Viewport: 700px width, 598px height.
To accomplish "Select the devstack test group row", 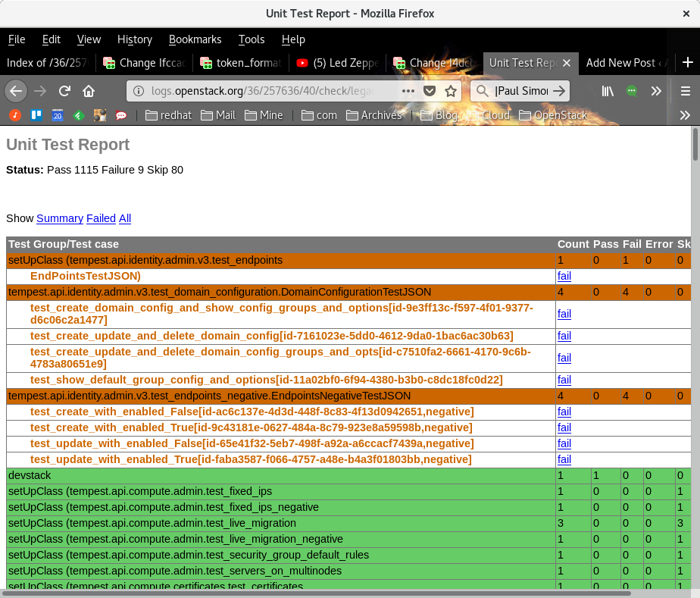I will (x=348, y=476).
